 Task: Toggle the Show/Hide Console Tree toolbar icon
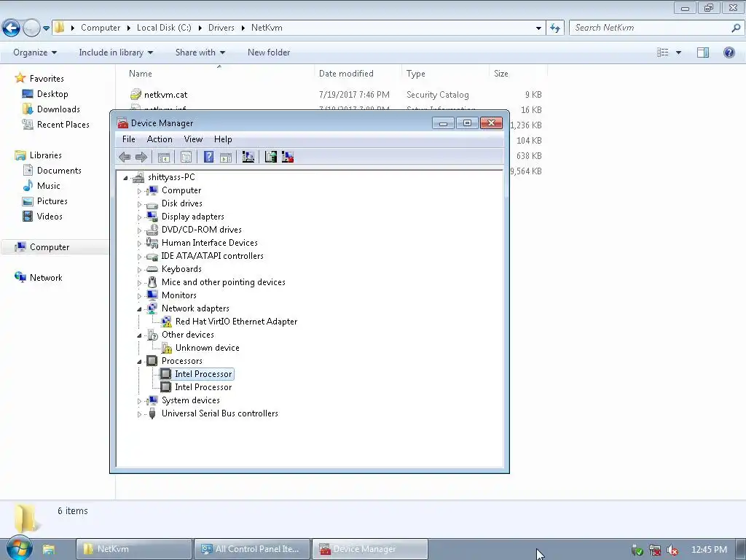[164, 157]
